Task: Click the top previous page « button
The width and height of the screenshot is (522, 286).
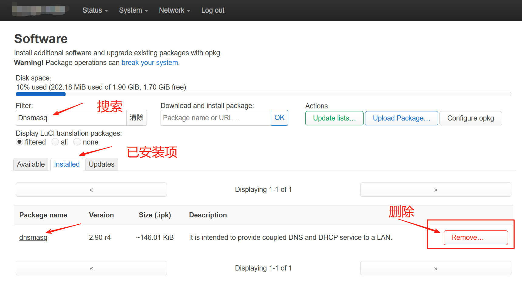Action: coord(91,190)
